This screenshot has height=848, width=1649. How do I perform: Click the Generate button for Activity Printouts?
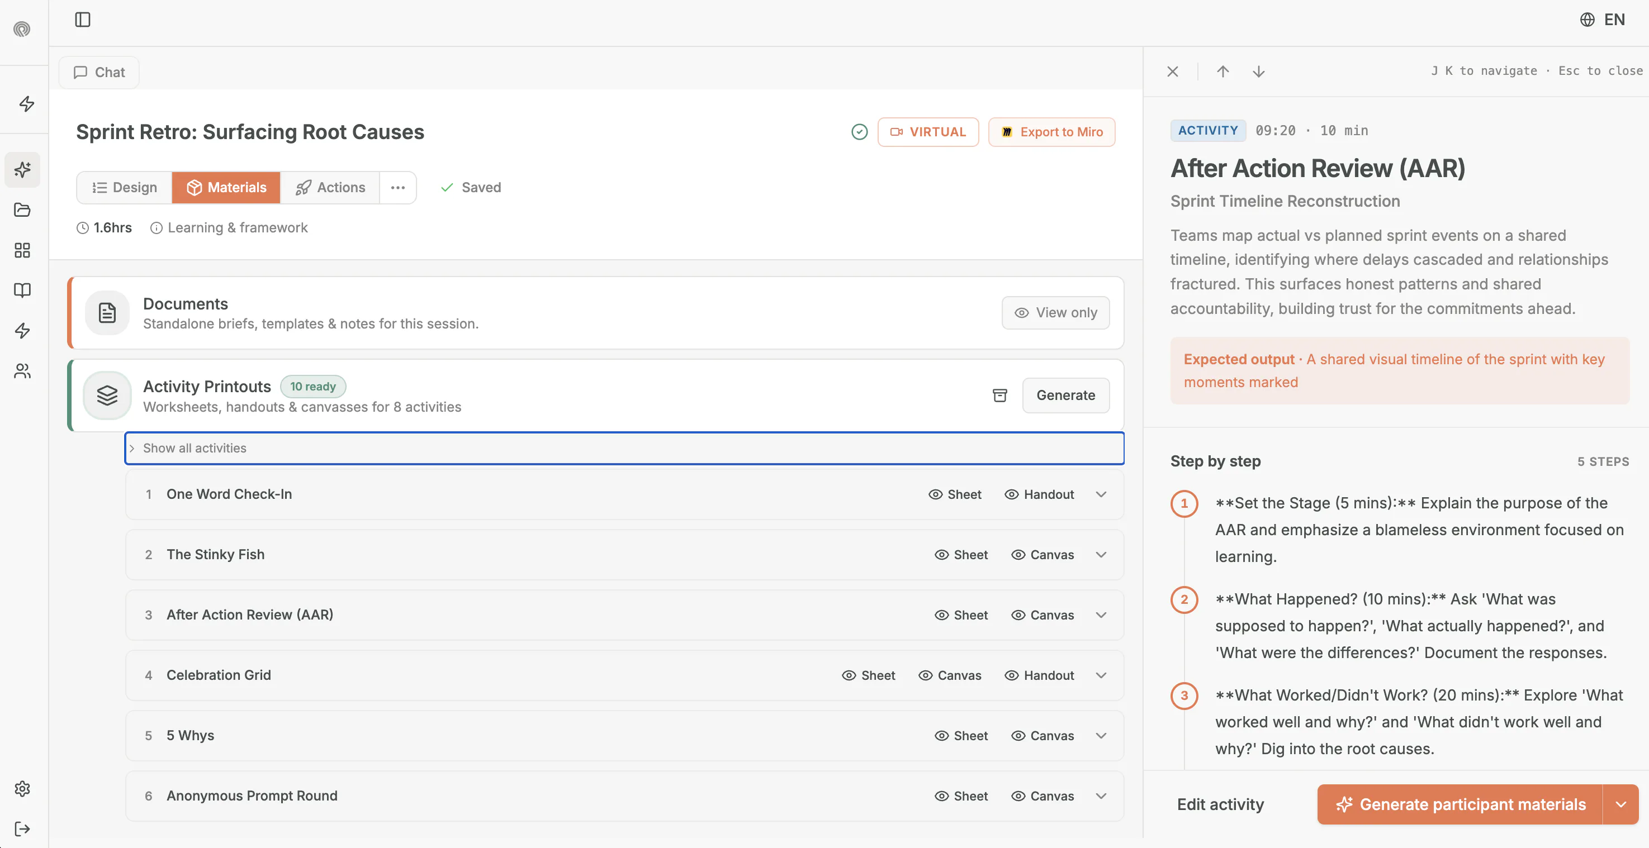(1065, 395)
